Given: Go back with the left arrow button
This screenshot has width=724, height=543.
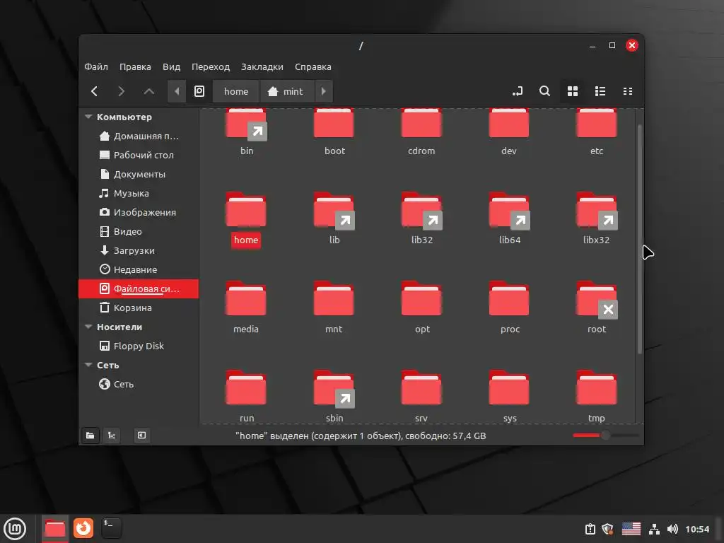Looking at the screenshot, I should [94, 91].
